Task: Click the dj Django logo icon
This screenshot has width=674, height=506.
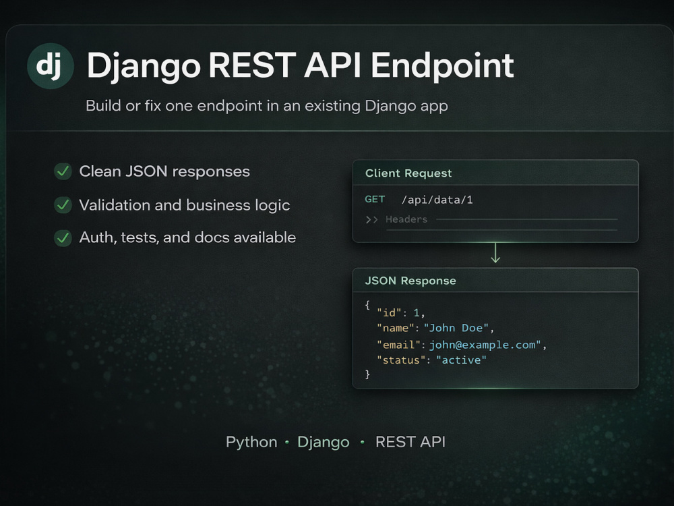Action: pyautogui.click(x=51, y=66)
